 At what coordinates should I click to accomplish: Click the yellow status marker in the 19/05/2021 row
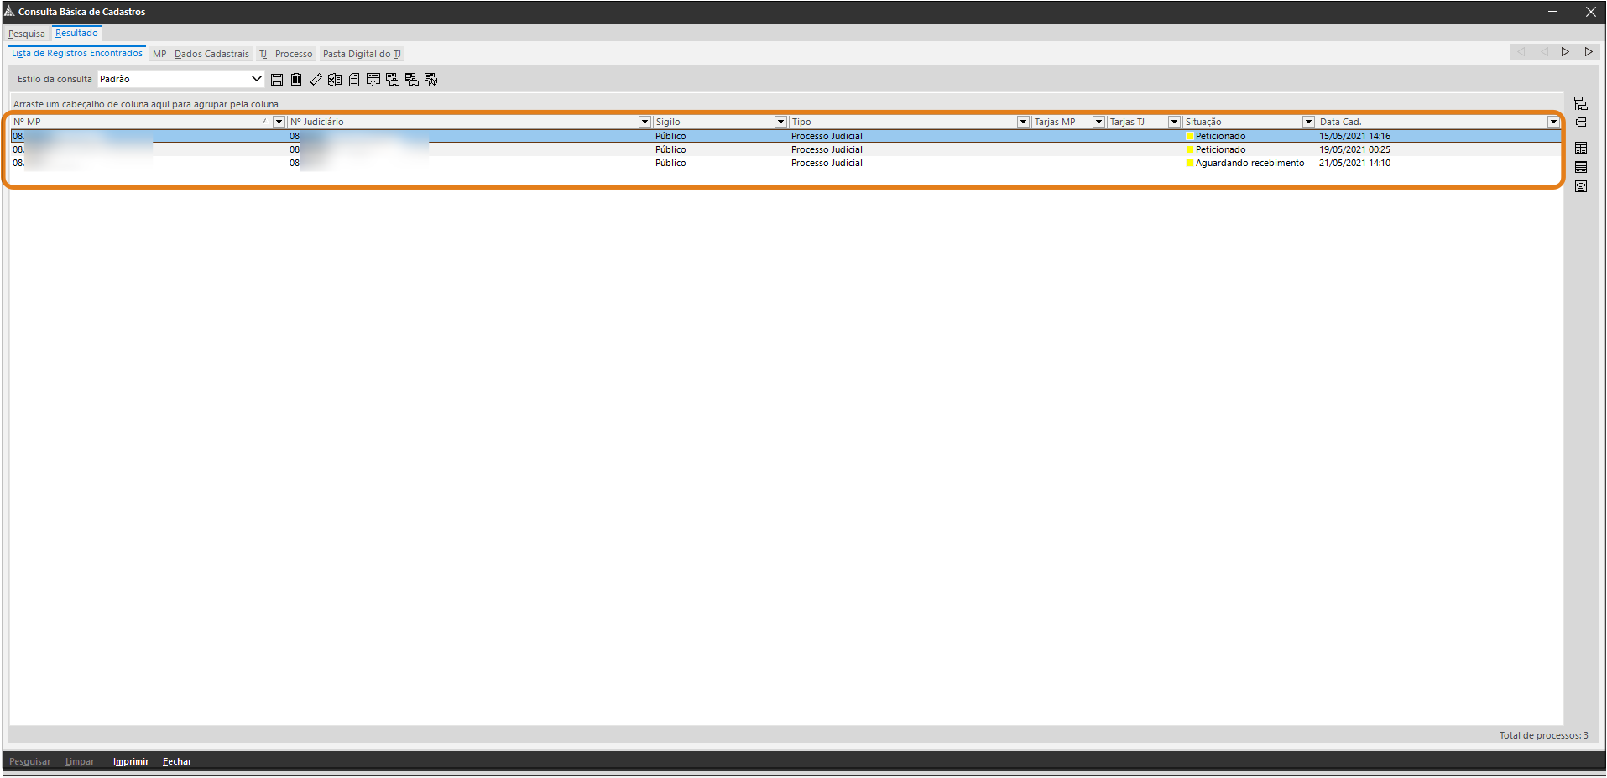pyautogui.click(x=1189, y=149)
